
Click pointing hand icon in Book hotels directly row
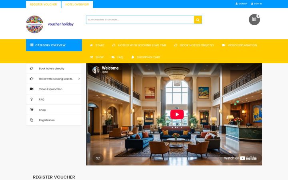(32, 68)
